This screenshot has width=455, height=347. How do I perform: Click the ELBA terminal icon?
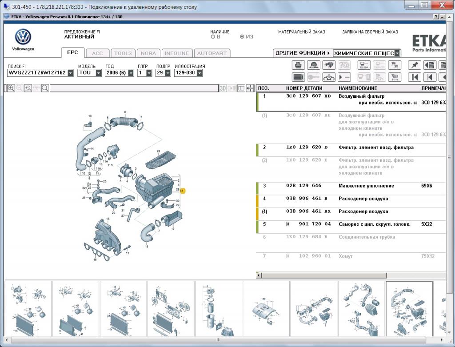[x=364, y=65]
